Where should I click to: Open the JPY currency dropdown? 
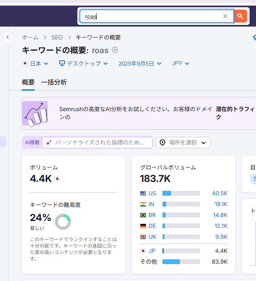pyautogui.click(x=180, y=63)
